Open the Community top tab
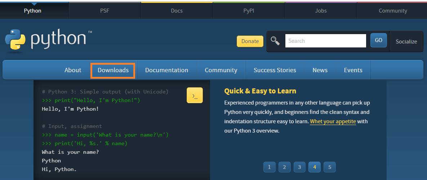This screenshot has width=427, height=180. 393,11
